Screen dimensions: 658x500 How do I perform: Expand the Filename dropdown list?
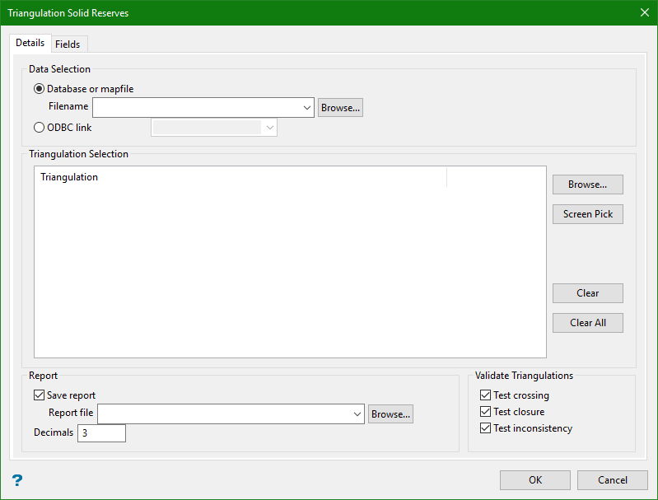pos(307,108)
